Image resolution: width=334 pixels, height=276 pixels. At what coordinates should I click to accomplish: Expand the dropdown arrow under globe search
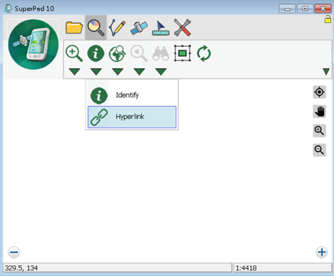118,71
